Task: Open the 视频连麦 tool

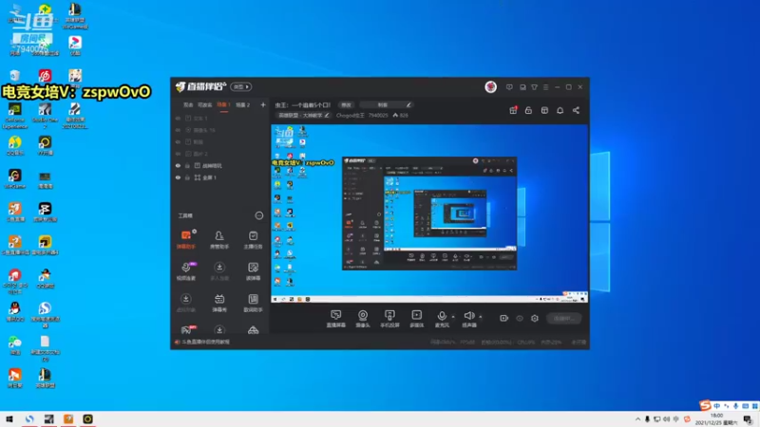Action: tap(185, 271)
